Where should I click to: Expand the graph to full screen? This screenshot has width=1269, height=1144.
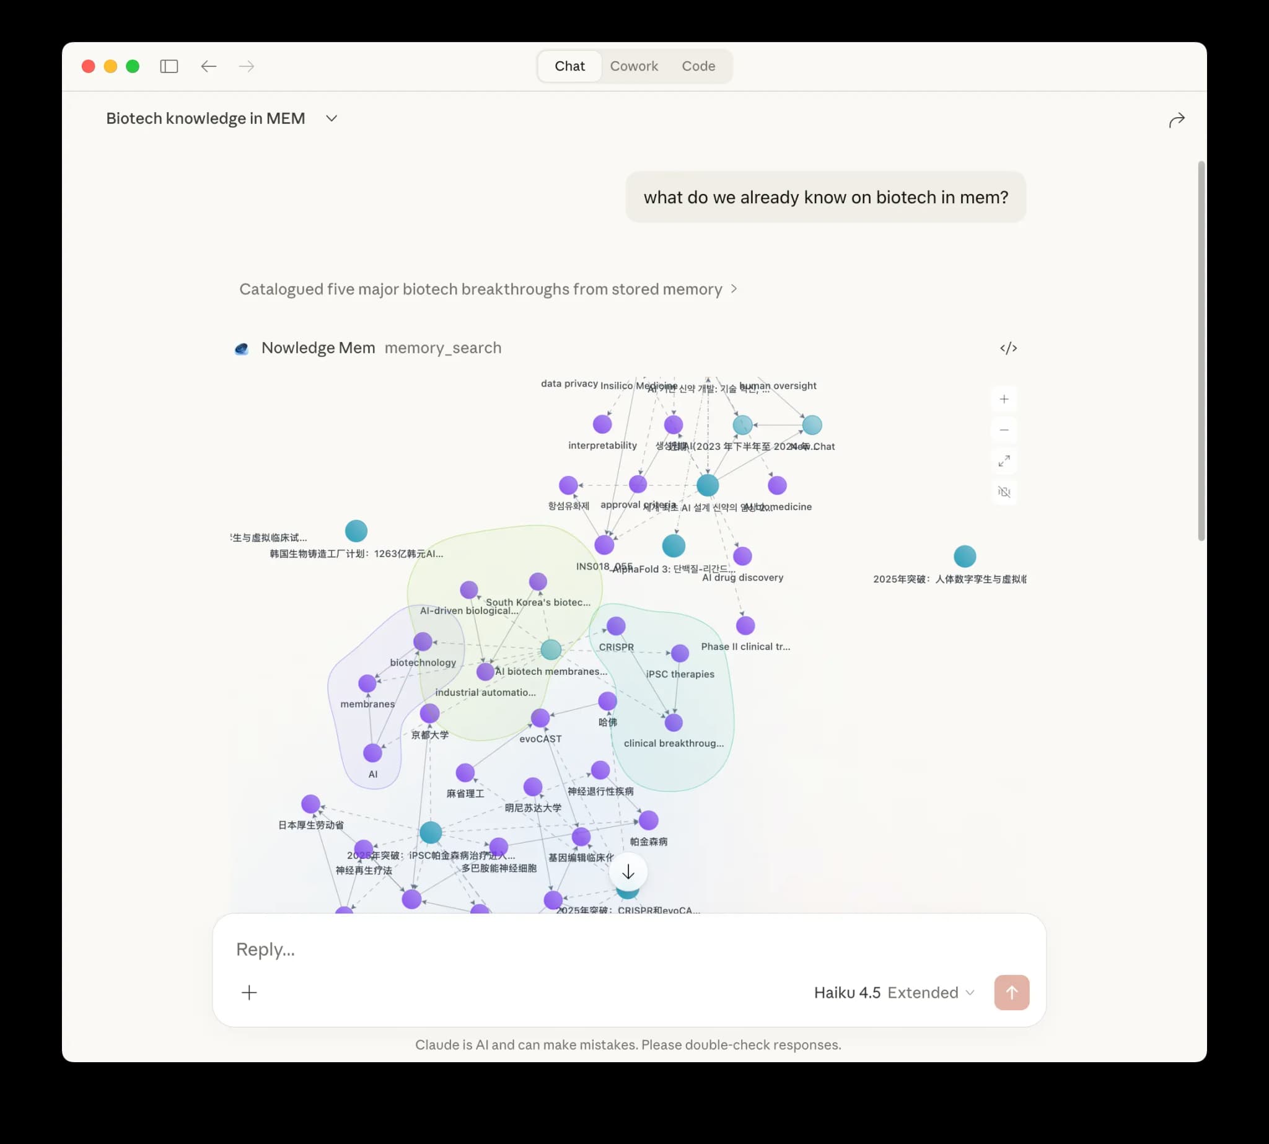[1004, 460]
